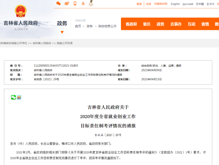Viewport: 219px width, 165px height.
Task: Open the 吉事办 menu item
Action: [176, 24]
